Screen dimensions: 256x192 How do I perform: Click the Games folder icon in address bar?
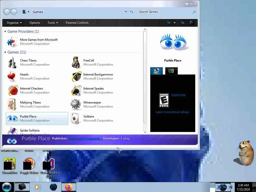pyautogui.click(x=24, y=12)
